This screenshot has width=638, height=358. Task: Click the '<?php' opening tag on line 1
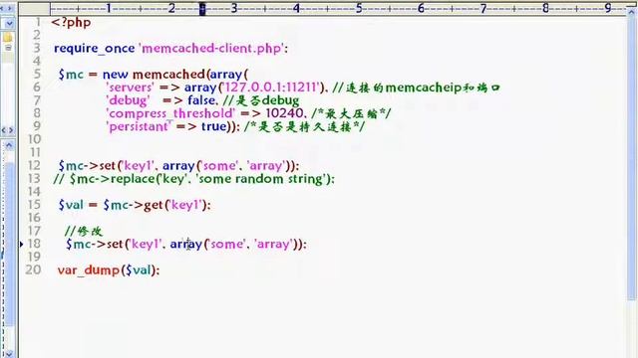tap(71, 22)
